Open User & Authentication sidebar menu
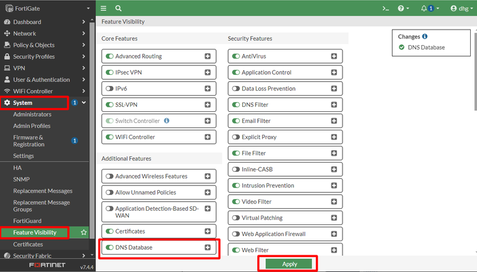 [x=45, y=80]
